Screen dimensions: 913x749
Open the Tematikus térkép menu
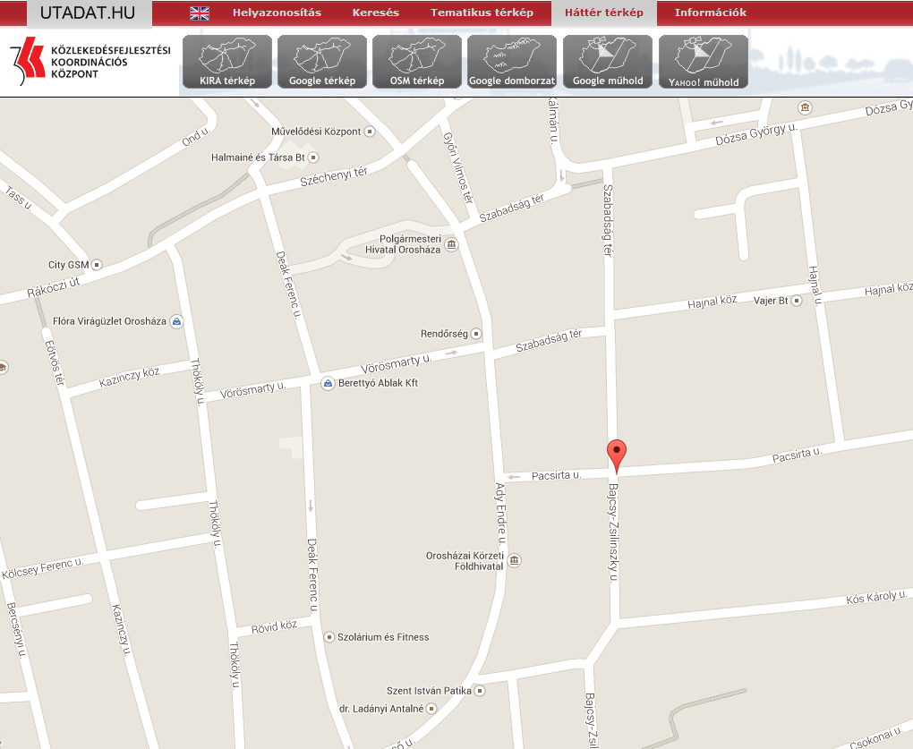tap(482, 13)
